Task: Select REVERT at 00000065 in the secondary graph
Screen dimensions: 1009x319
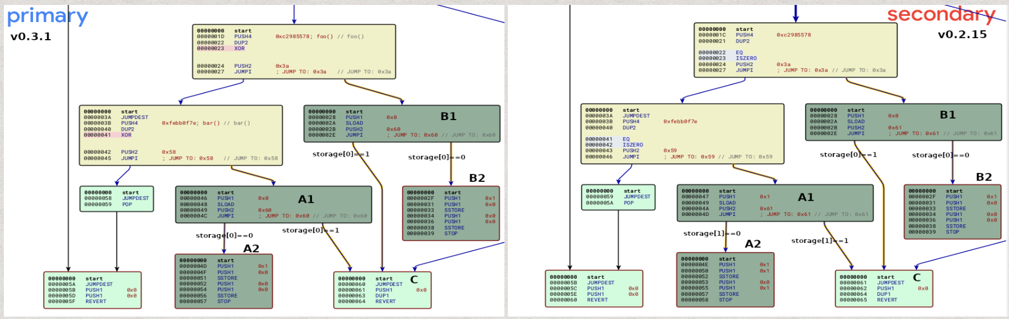Action: pos(869,300)
